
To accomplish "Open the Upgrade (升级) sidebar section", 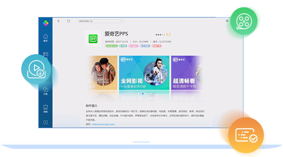I will (x=45, y=91).
